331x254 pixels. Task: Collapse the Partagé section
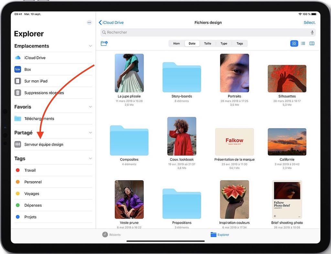[91, 133]
